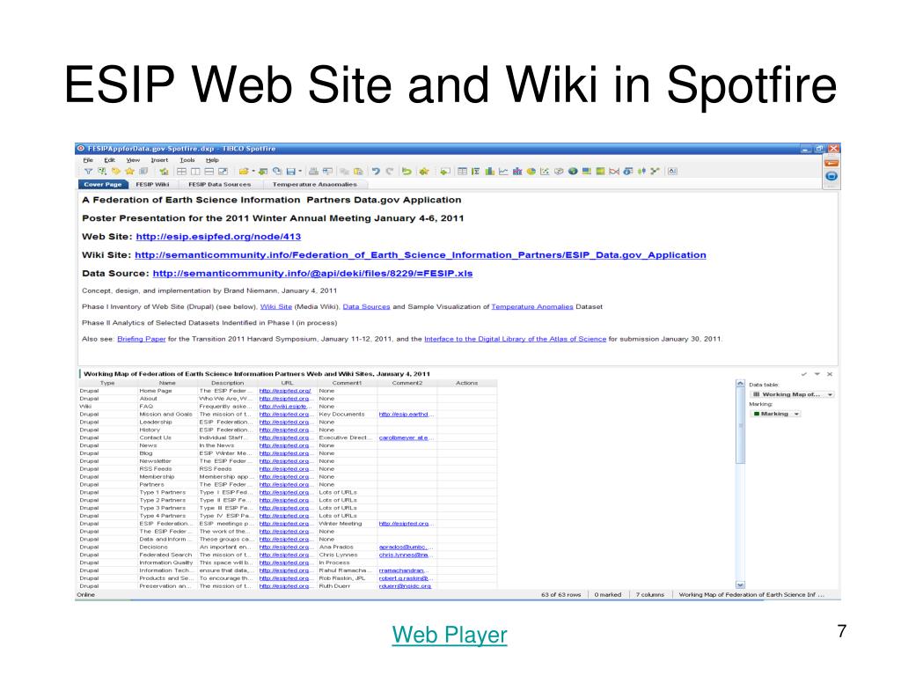Follow the Temperature Anomalies inline link

[x=532, y=306]
